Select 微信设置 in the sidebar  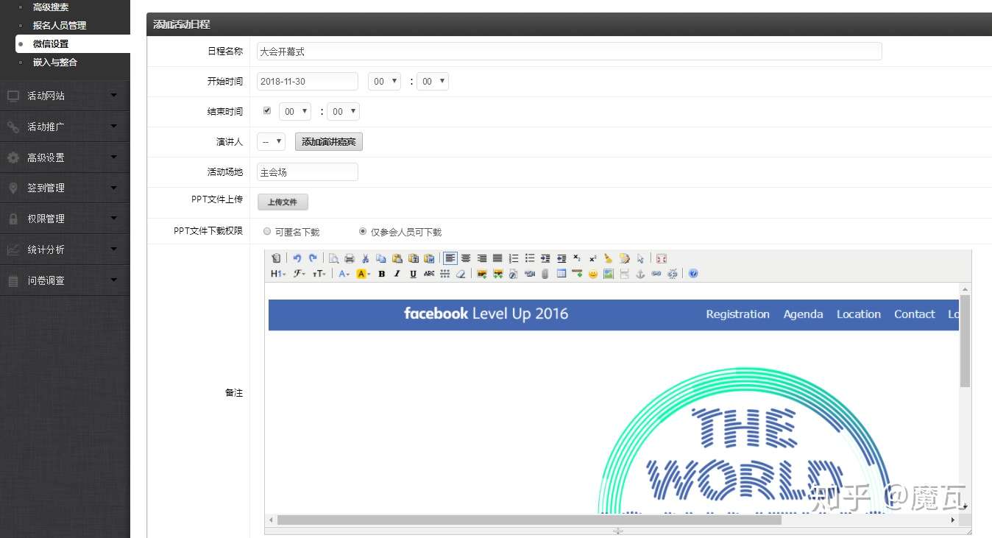click(51, 43)
